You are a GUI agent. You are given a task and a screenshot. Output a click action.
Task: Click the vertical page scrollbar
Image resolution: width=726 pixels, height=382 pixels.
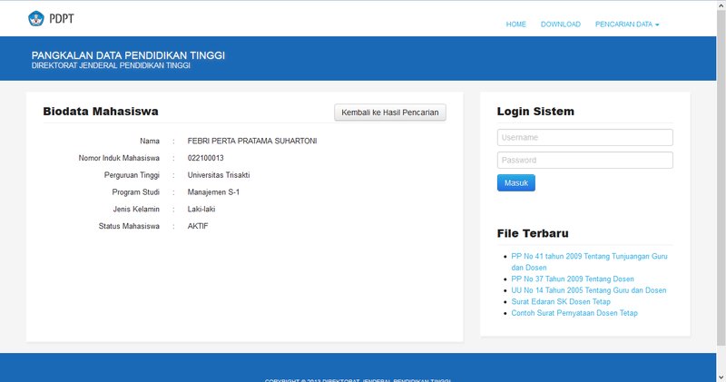(x=721, y=178)
